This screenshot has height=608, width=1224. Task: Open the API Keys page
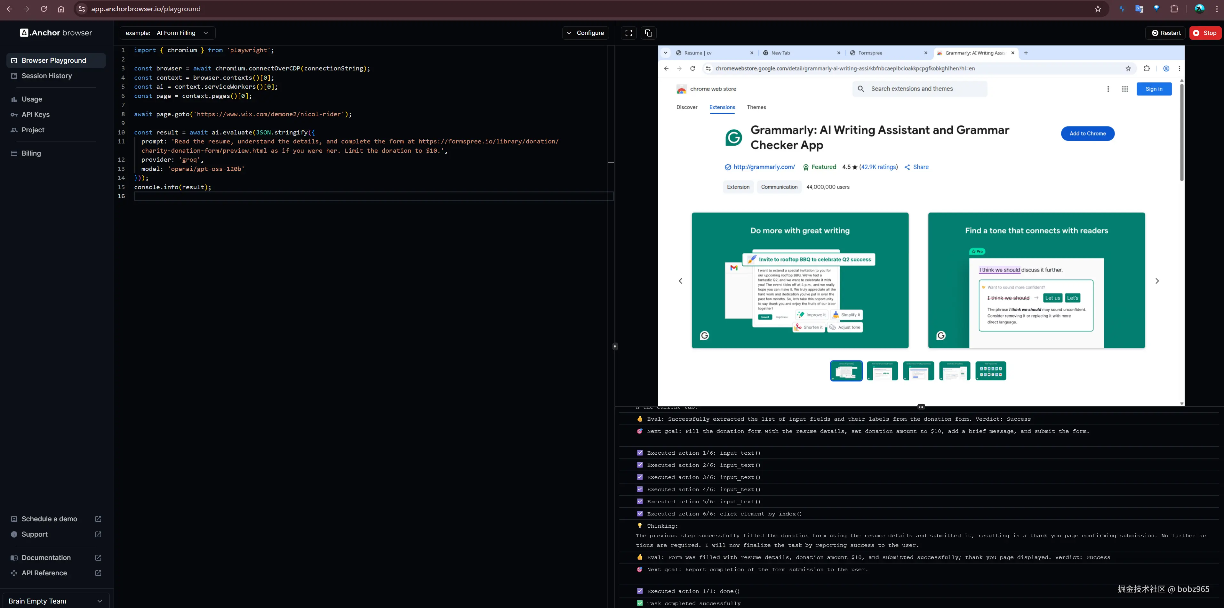coord(36,115)
